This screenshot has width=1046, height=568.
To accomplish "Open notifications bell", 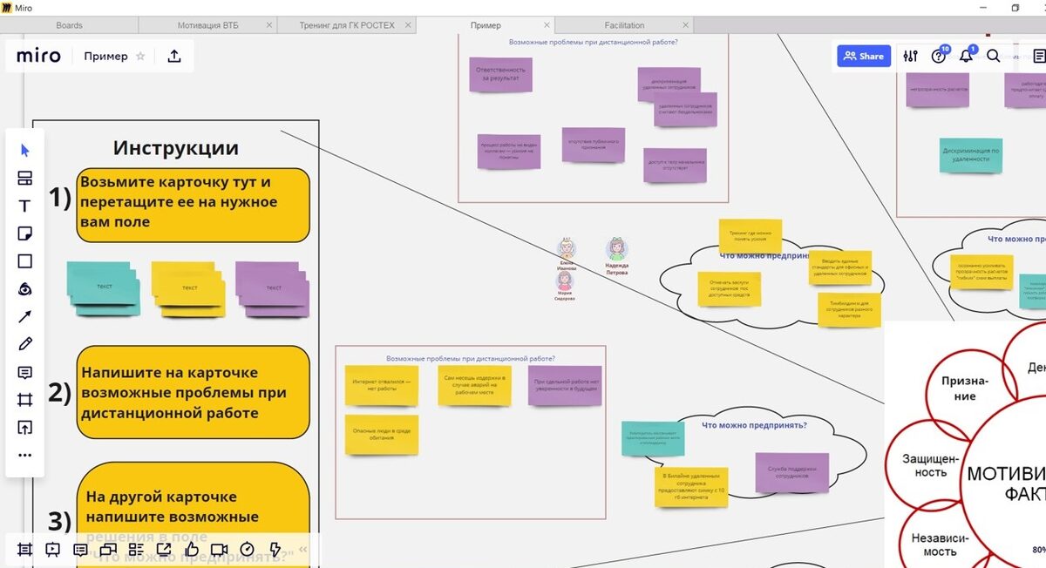I will point(966,56).
